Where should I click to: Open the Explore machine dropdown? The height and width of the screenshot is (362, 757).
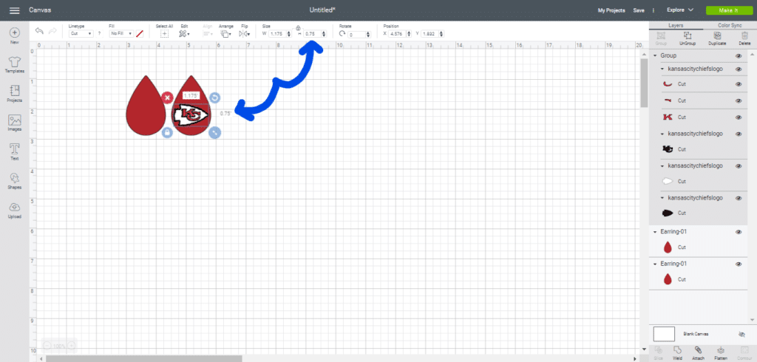coord(679,10)
